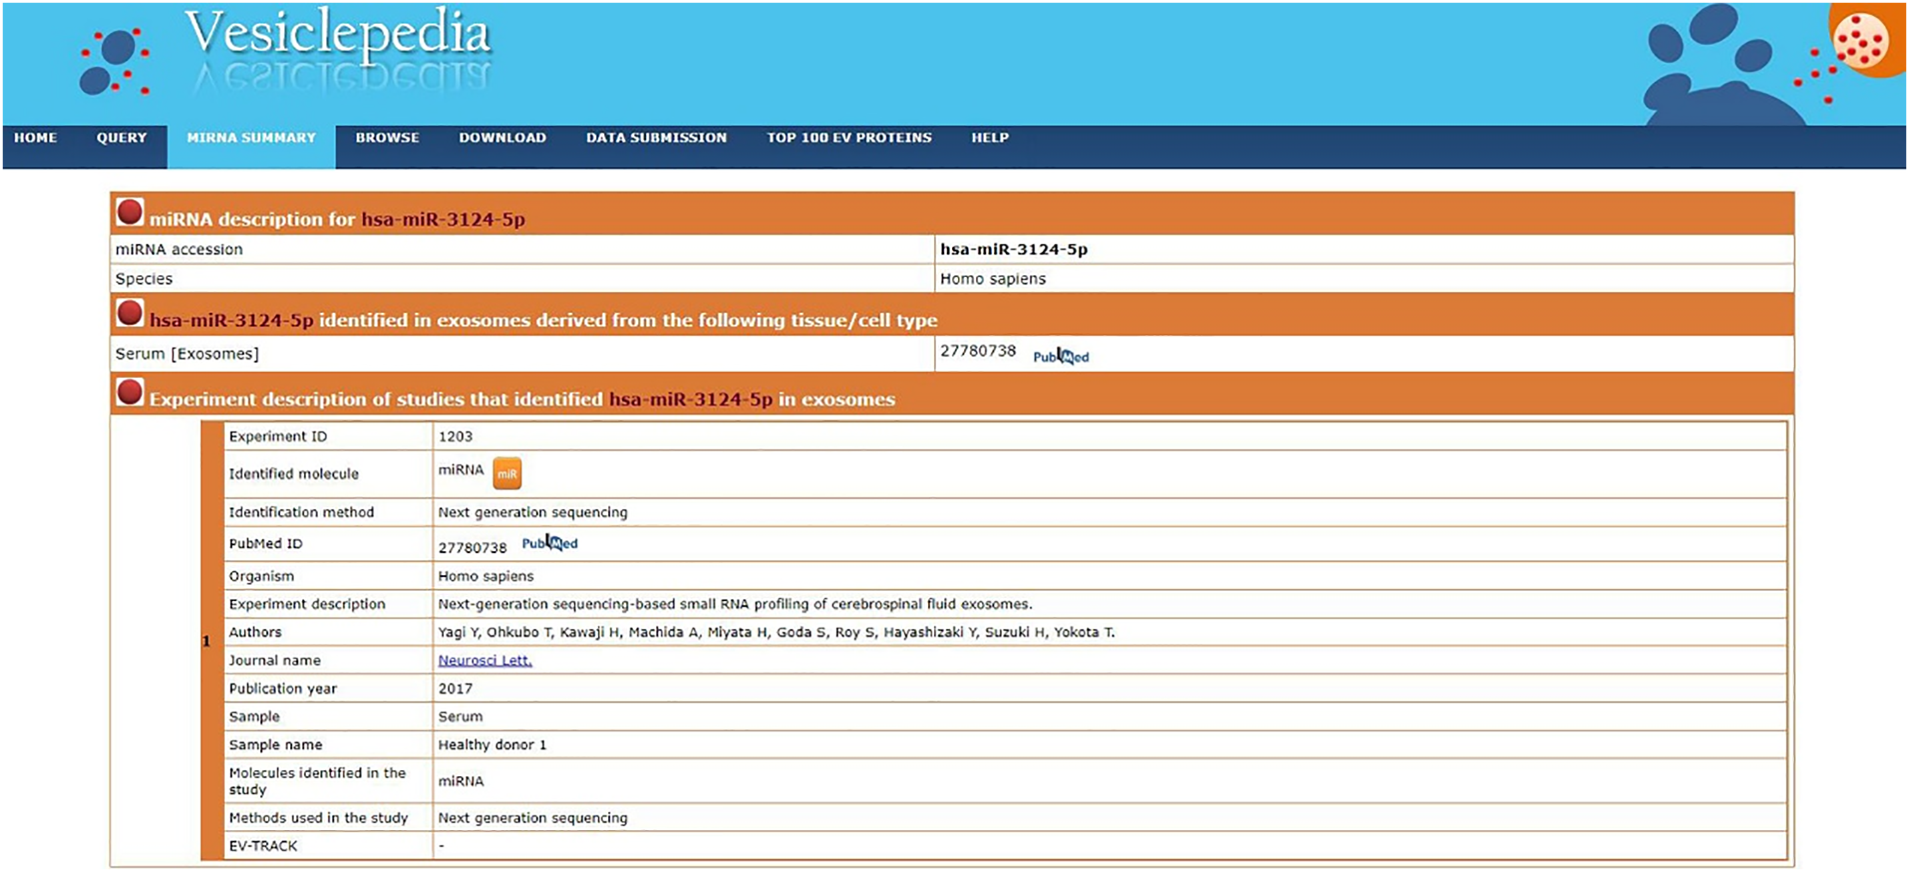The image size is (1909, 872).
Task: View Top 100 EV Proteins
Action: coord(848,137)
